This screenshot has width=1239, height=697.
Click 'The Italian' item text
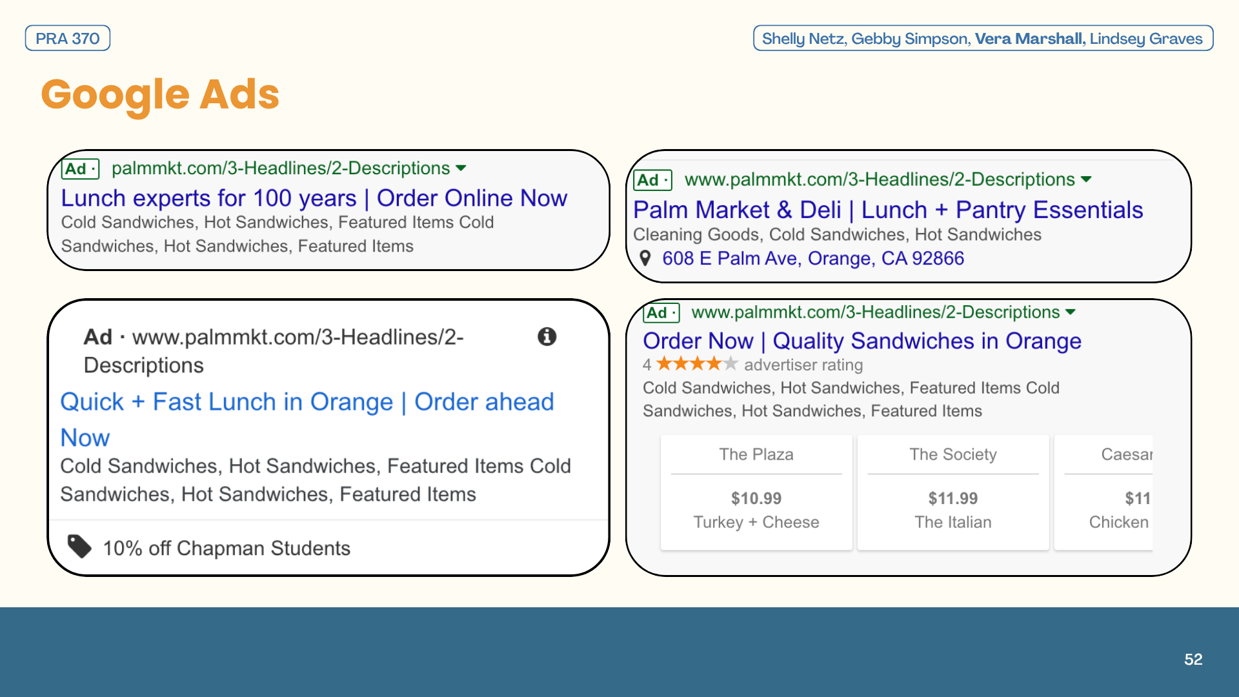tap(953, 522)
